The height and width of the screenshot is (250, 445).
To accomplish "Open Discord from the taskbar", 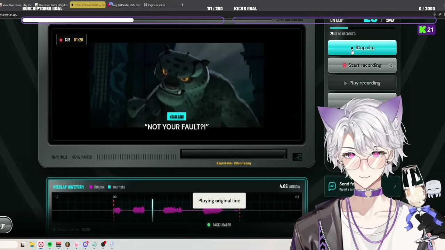I will click(x=86, y=244).
